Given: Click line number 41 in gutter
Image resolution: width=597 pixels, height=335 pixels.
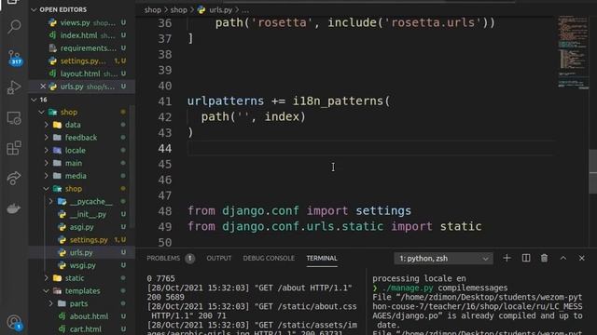Looking at the screenshot, I should (x=165, y=101).
